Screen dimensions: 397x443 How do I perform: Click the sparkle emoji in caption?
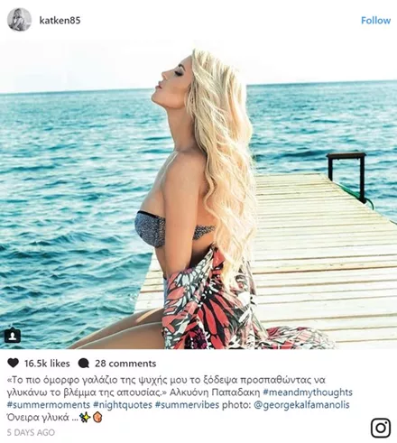(x=85, y=418)
